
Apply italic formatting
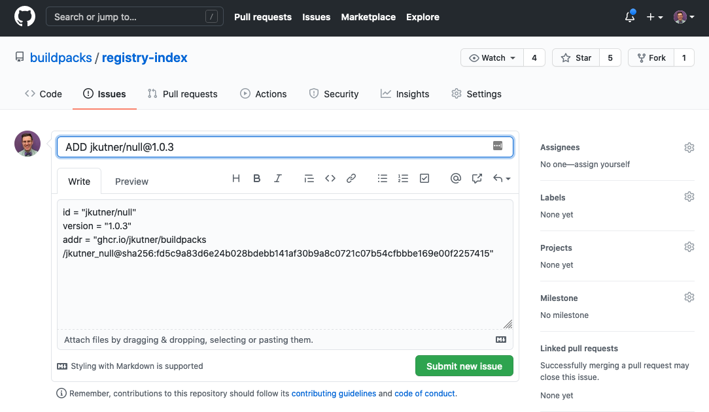pos(277,178)
